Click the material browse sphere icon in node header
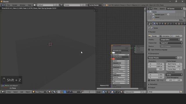The width and height of the screenshot is (186, 104). pos(122,92)
